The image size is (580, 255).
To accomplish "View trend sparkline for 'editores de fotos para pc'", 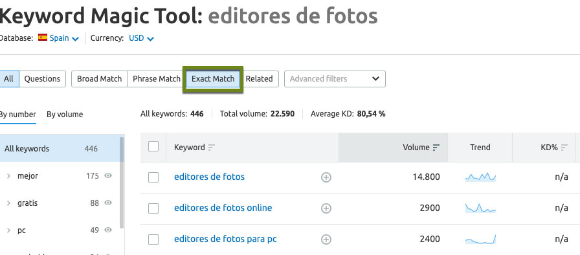I will point(480,239).
